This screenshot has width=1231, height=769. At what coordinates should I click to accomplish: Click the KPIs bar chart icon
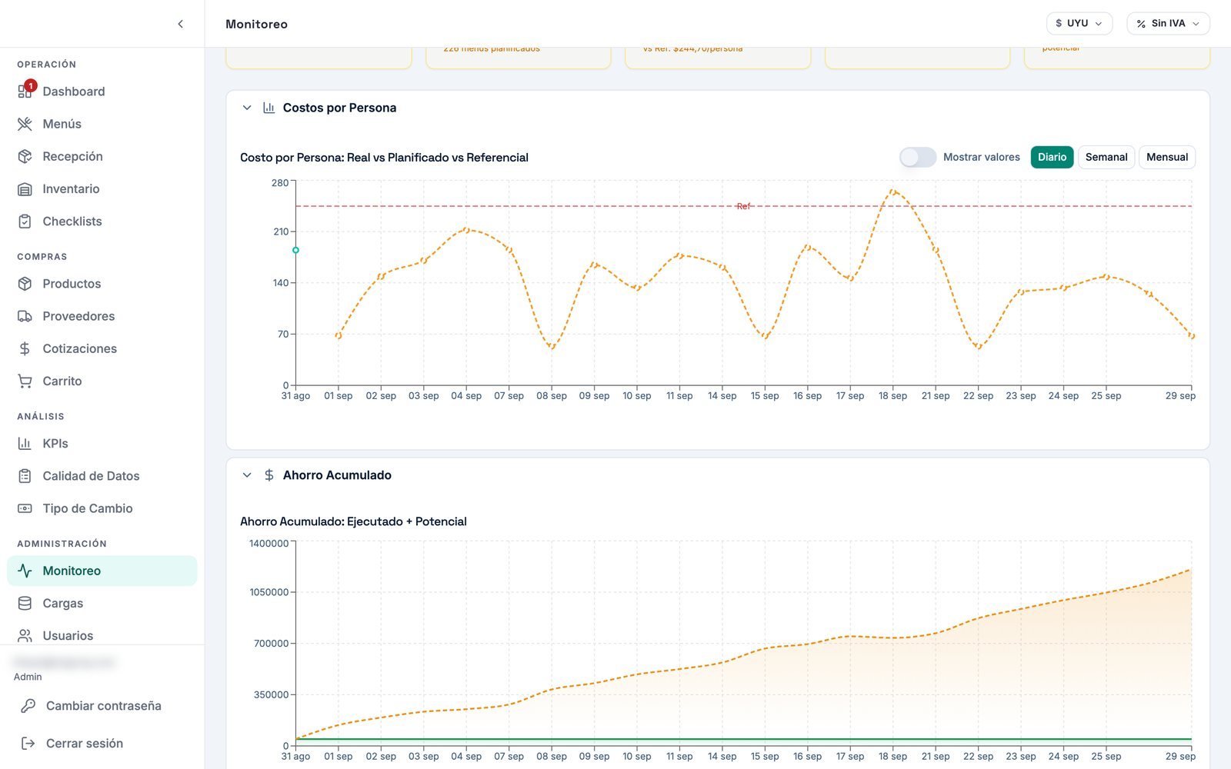[25, 444]
